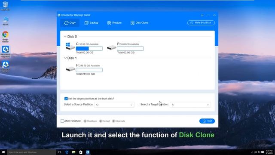Image resolution: width=275 pixels, height=155 pixels.
Task: Open the hamburger menu in the title bar
Action: pyautogui.click(x=202, y=15)
